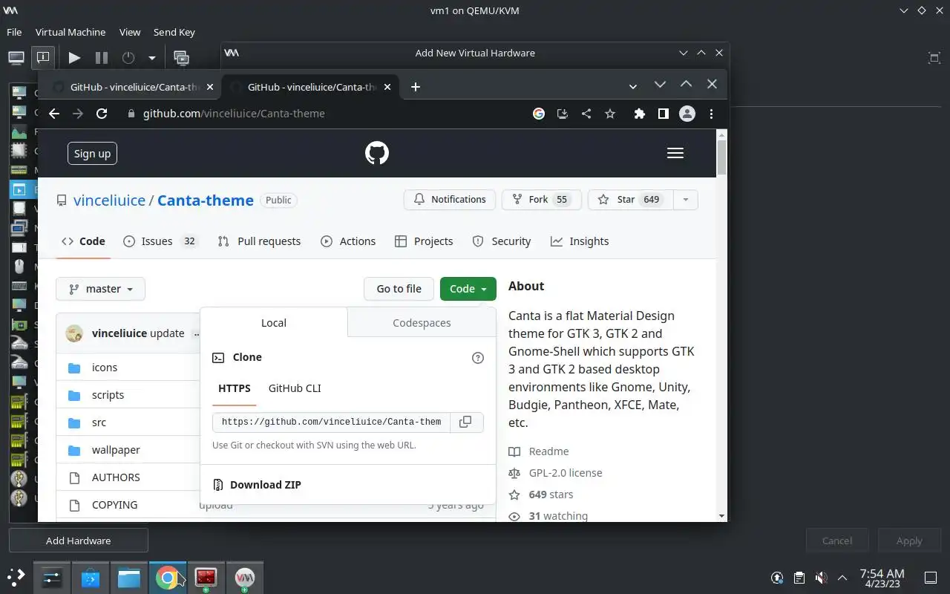The height and width of the screenshot is (594, 950).
Task: Pause the virtual machine
Action: 101,57
